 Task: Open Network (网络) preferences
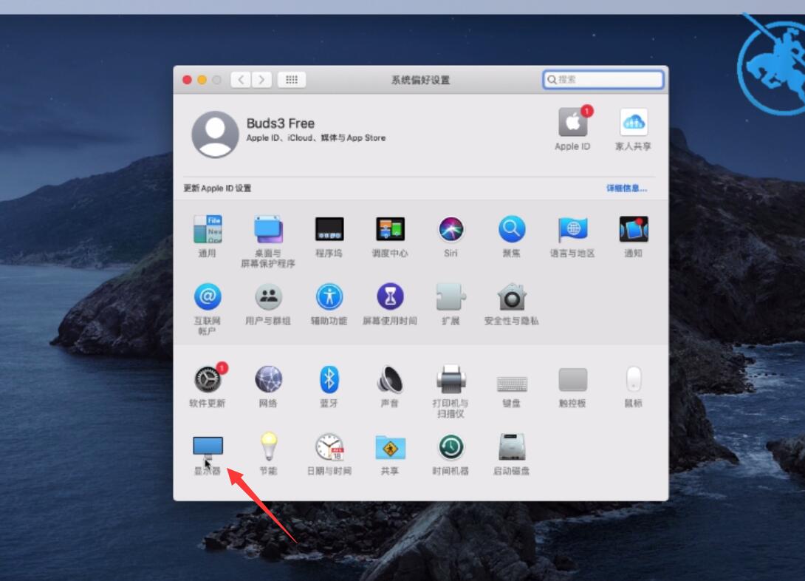tap(268, 379)
